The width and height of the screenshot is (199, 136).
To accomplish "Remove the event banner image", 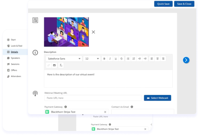I will (93, 32).
